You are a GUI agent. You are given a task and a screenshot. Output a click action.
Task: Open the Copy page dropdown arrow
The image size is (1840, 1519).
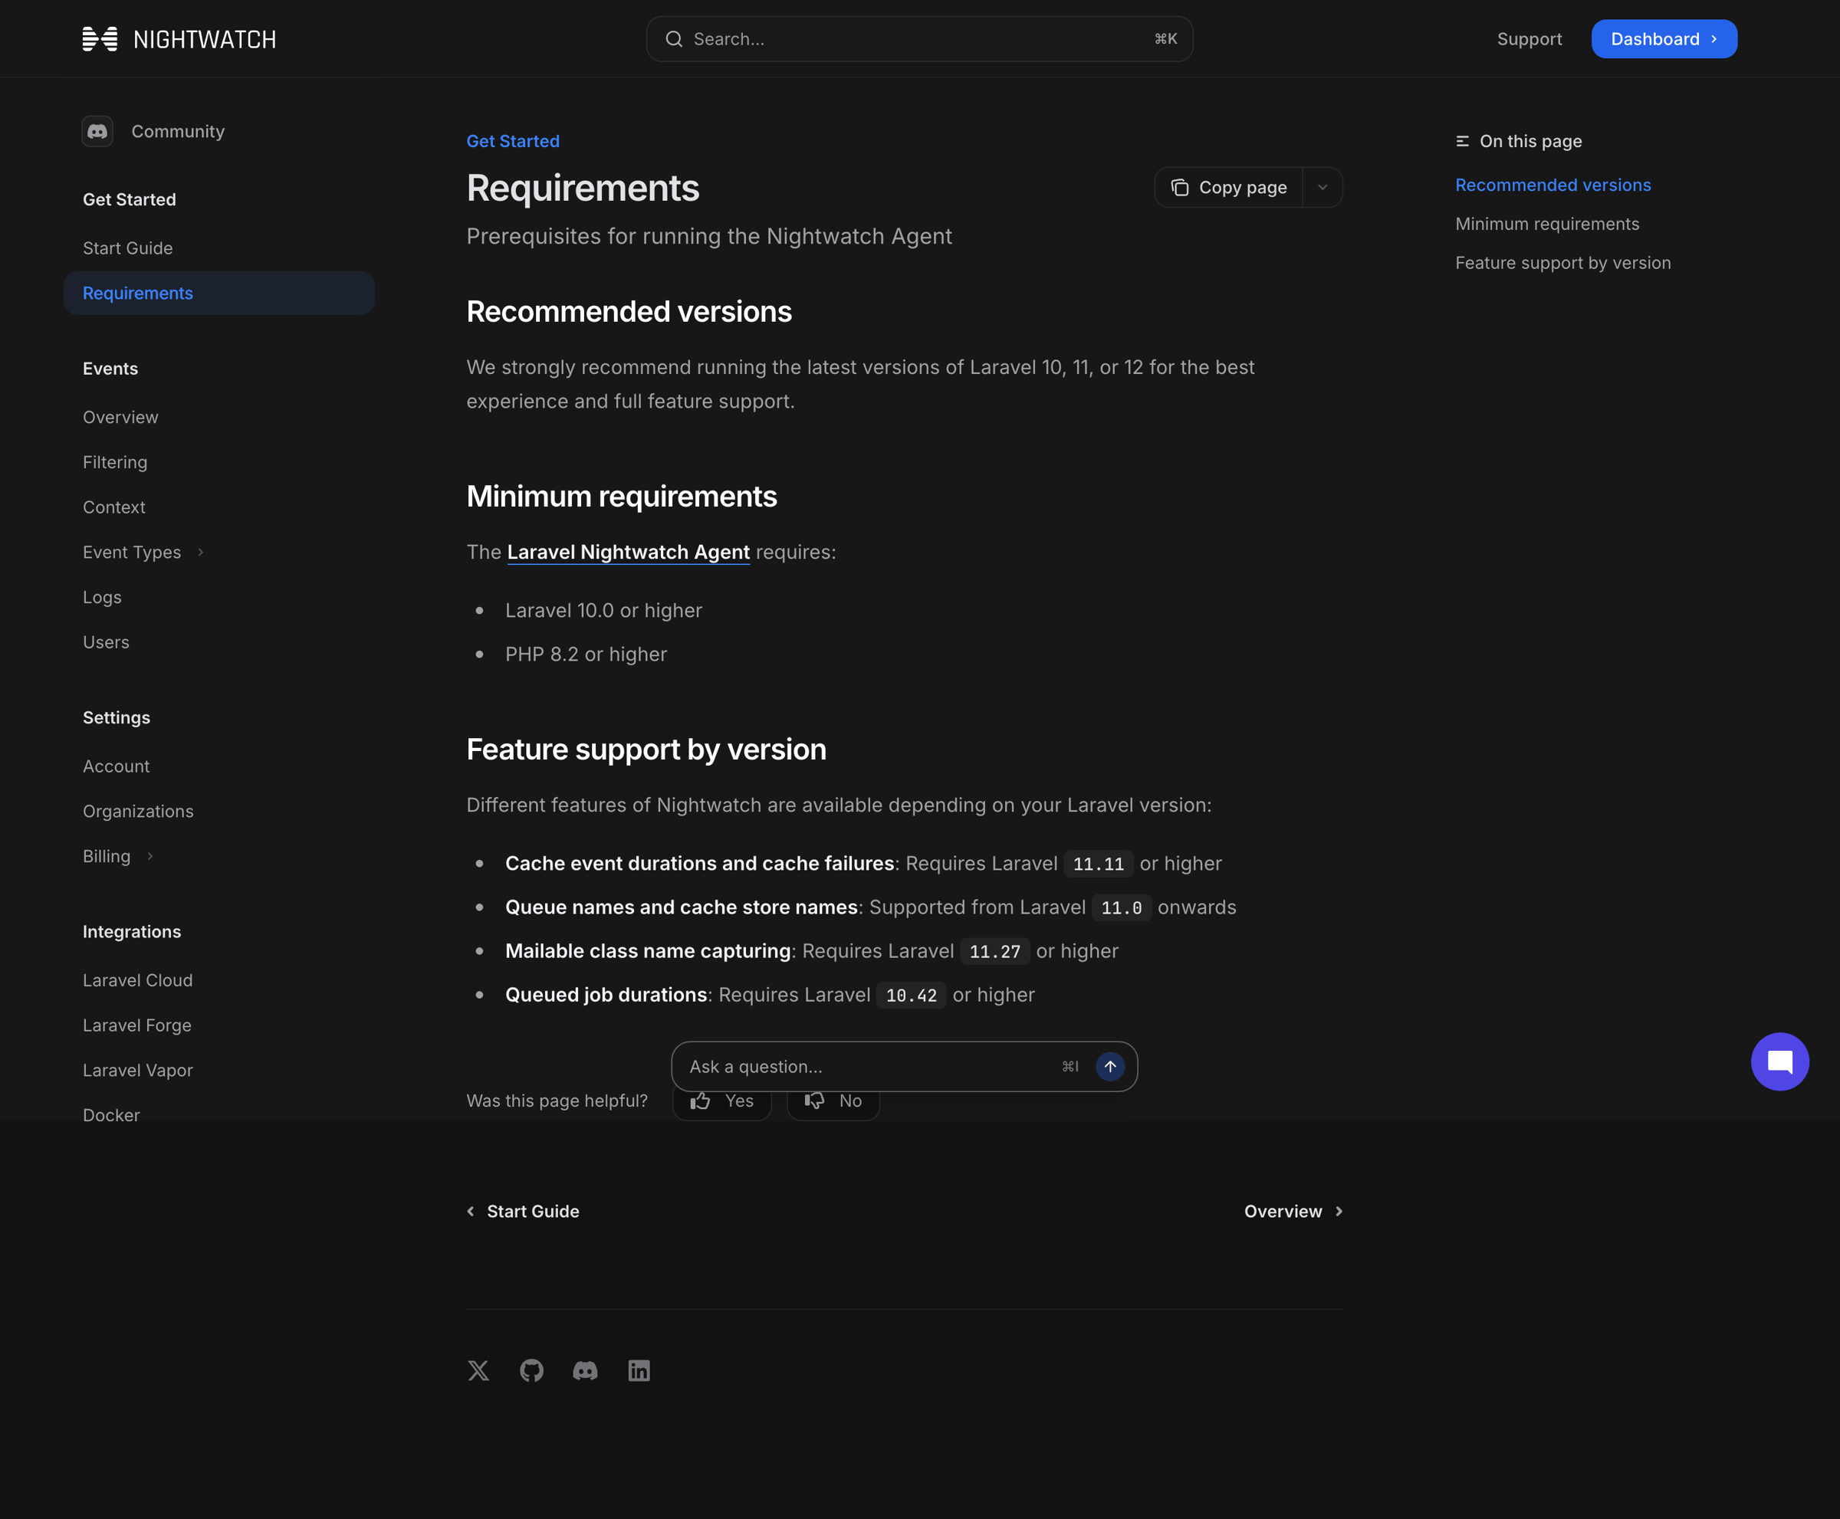(1322, 187)
